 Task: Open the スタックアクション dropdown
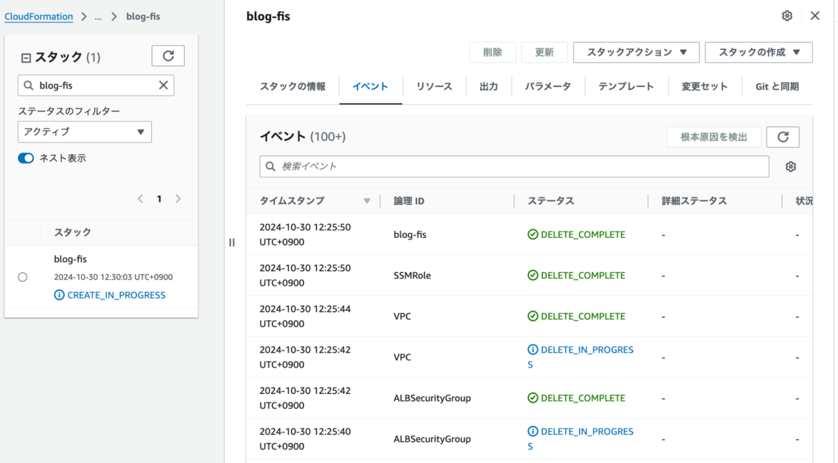[x=636, y=52]
